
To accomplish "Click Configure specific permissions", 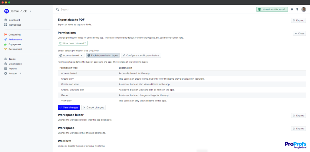I will pyautogui.click(x=141, y=55).
